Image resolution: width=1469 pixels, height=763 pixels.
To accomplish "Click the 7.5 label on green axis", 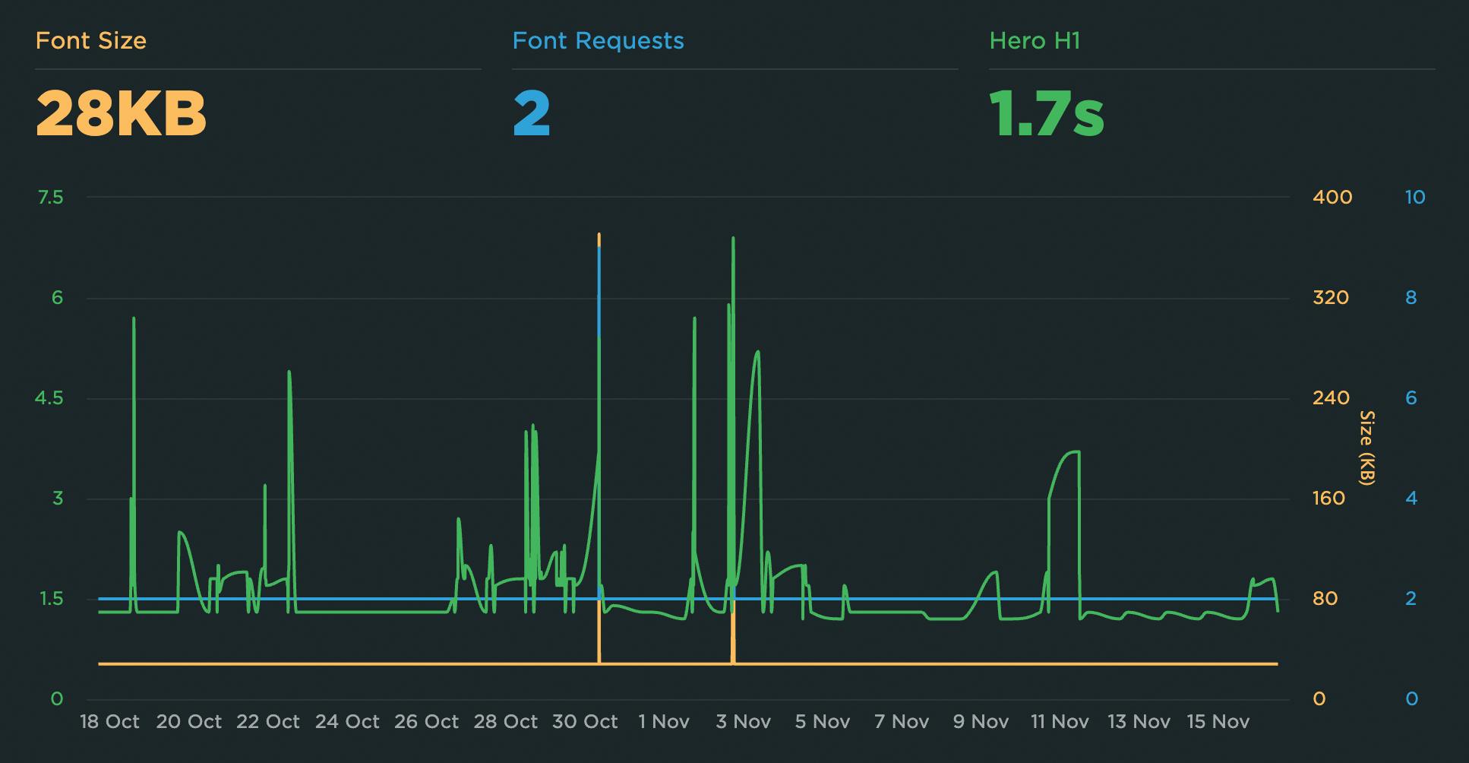I will pos(50,198).
